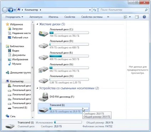Click the computer icon in address bar

19,10
